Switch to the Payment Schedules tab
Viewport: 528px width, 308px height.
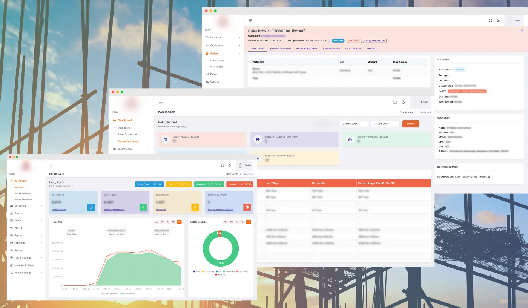280,48
